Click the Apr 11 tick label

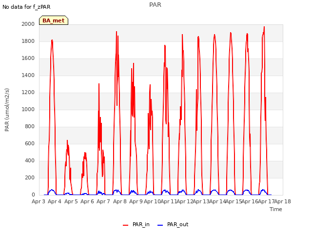[169, 201]
